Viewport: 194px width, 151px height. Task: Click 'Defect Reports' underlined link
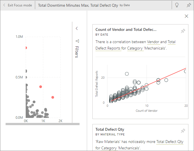[x=108, y=48]
